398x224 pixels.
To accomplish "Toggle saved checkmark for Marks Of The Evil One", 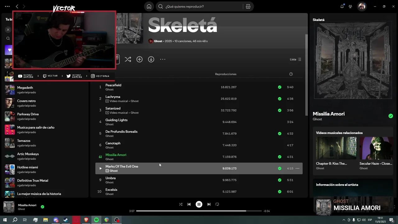I will coord(280,168).
